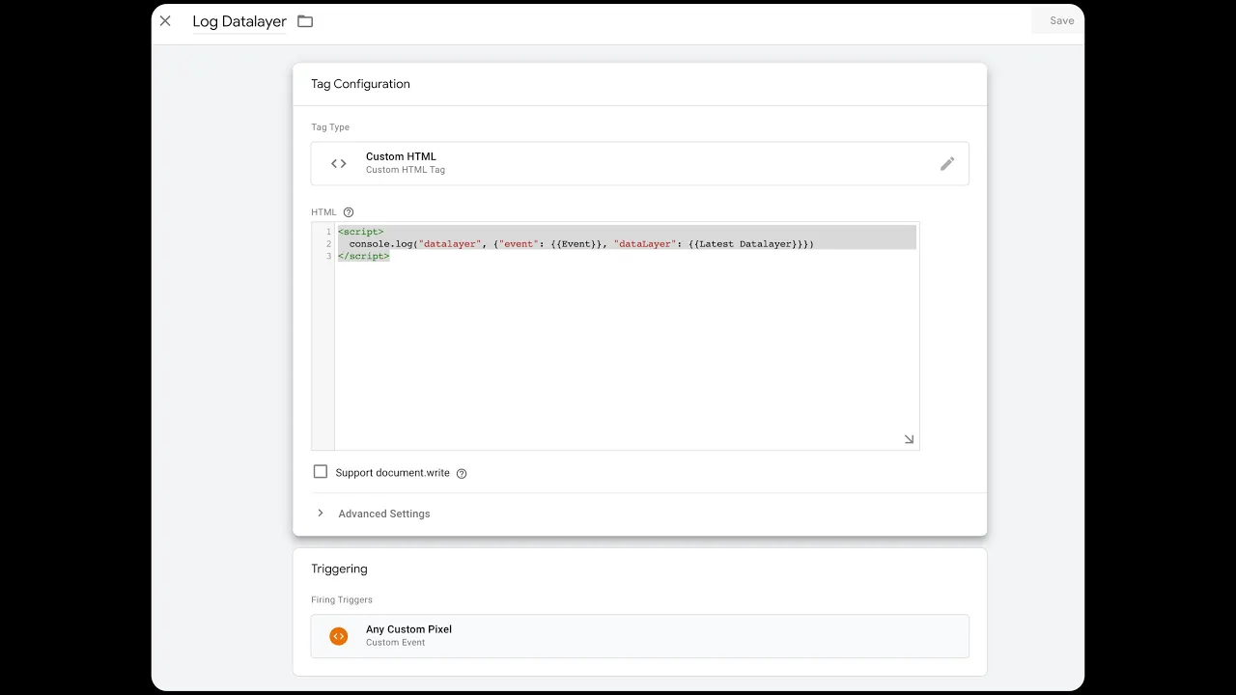Click the orange Custom Event trigger icon

(339, 636)
